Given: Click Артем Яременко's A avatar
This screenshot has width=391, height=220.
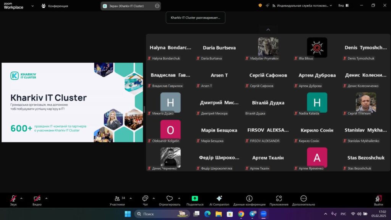Looking at the screenshot, I should pos(317,157).
